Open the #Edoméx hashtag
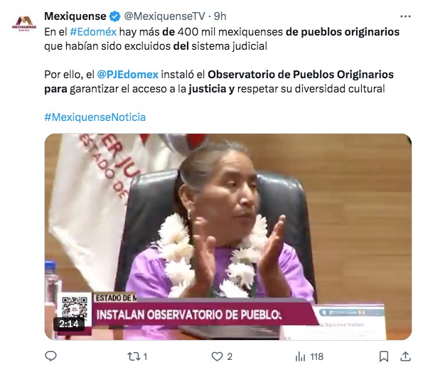This screenshot has height=372, width=423. [x=93, y=32]
